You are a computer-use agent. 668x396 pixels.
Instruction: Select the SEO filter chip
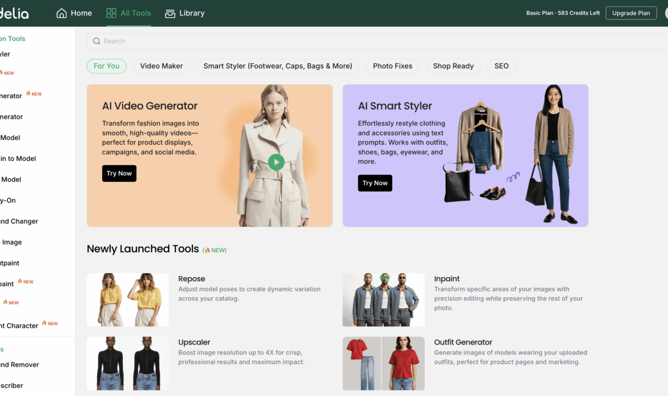pos(501,66)
